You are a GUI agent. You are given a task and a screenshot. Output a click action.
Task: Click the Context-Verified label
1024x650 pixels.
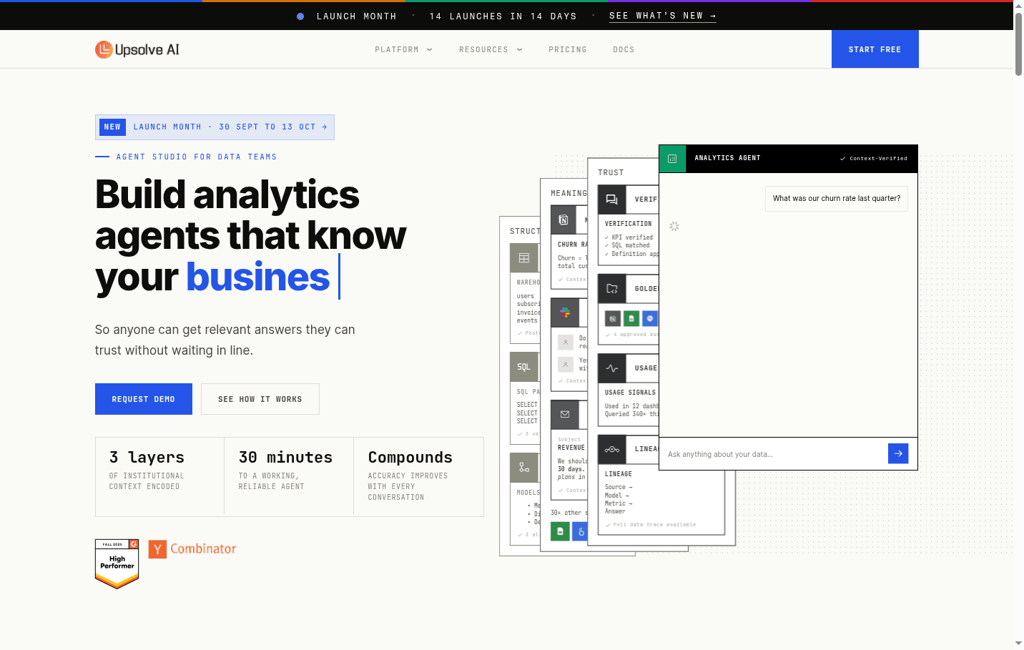873,158
